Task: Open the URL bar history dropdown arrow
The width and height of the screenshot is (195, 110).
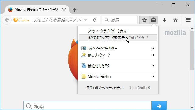Action: (x=85, y=20)
